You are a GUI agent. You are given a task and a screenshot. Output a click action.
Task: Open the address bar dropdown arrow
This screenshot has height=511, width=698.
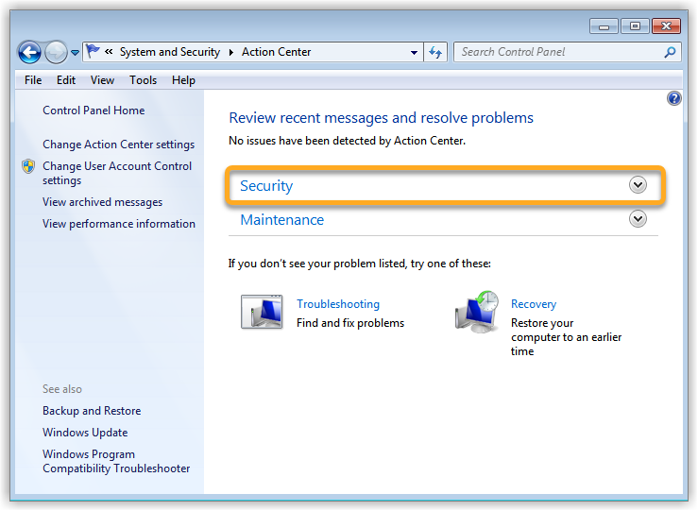coord(415,53)
